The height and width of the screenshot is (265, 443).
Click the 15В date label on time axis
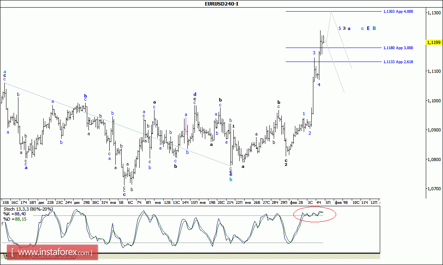(x=5, y=202)
